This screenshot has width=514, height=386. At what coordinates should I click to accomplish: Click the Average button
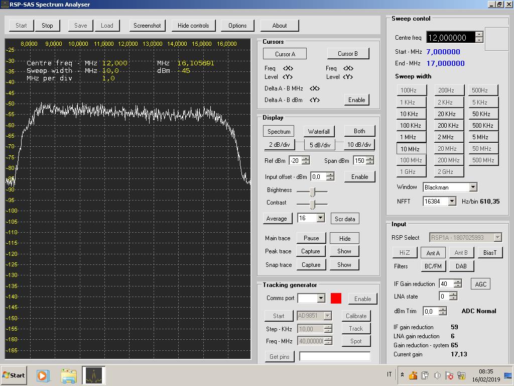coord(277,219)
